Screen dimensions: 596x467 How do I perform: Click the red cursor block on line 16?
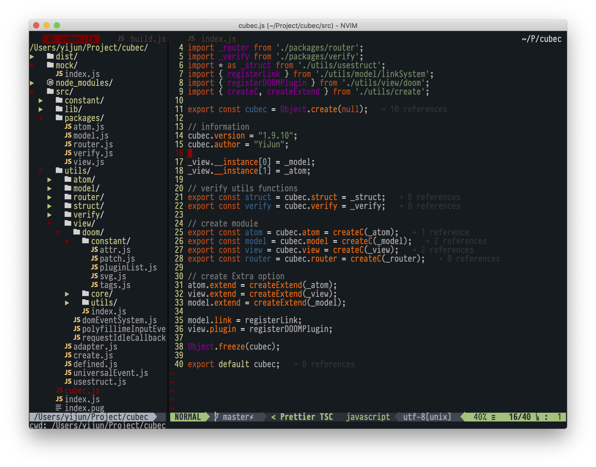click(x=190, y=153)
